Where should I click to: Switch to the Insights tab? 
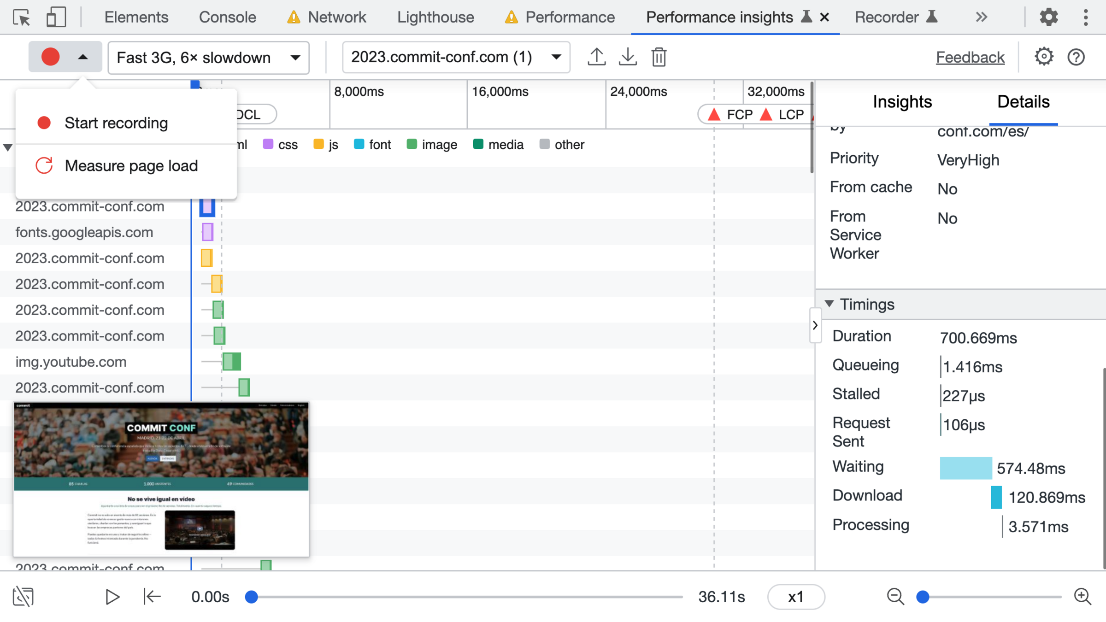(x=902, y=102)
